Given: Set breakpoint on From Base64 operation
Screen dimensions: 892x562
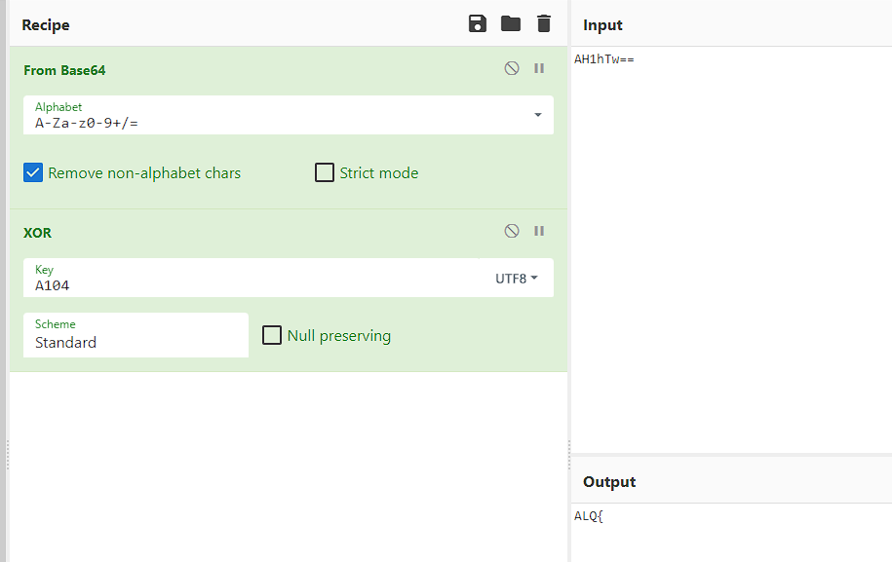Looking at the screenshot, I should (539, 69).
